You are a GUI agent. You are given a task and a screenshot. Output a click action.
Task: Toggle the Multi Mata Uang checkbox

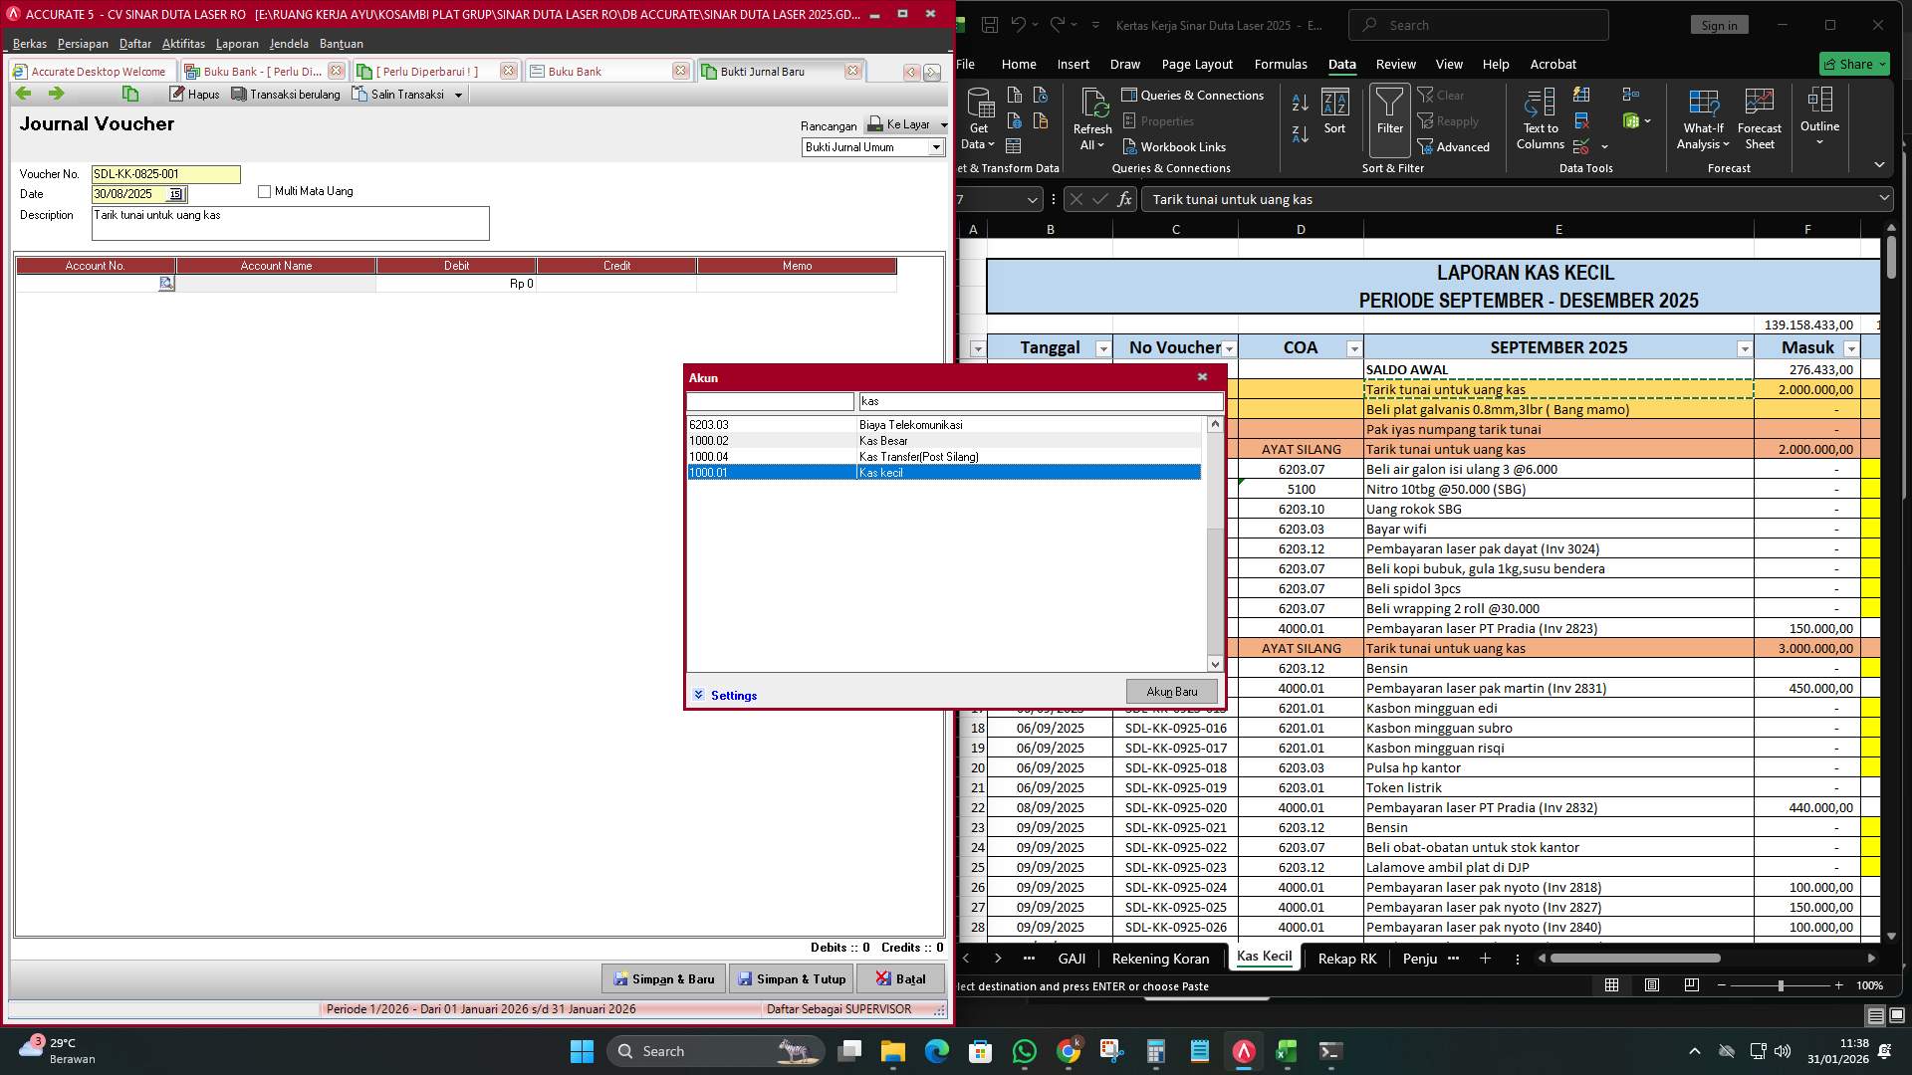tap(265, 191)
